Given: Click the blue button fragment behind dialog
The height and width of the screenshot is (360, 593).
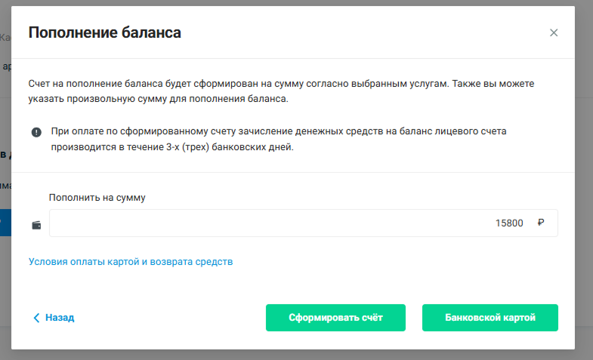Looking at the screenshot, I should [5, 223].
